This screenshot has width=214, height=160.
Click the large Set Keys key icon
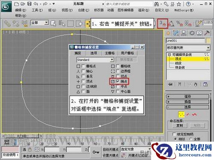click(96, 152)
